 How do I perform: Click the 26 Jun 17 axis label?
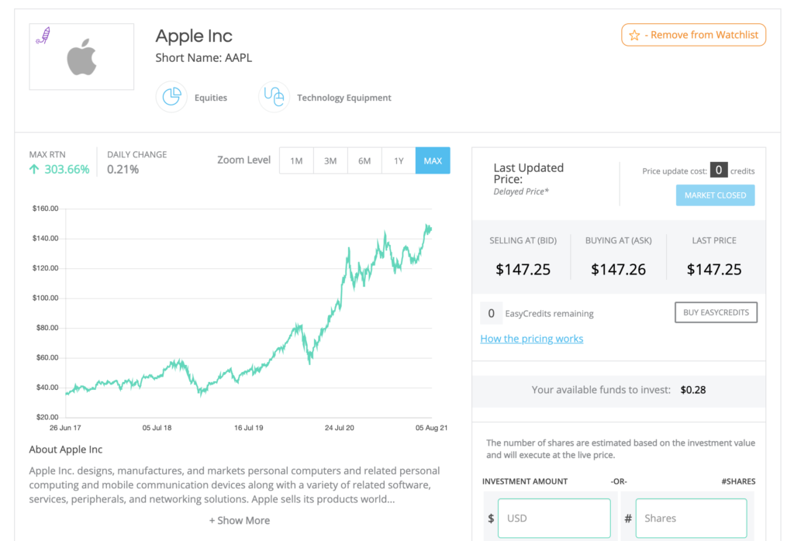tap(65, 428)
